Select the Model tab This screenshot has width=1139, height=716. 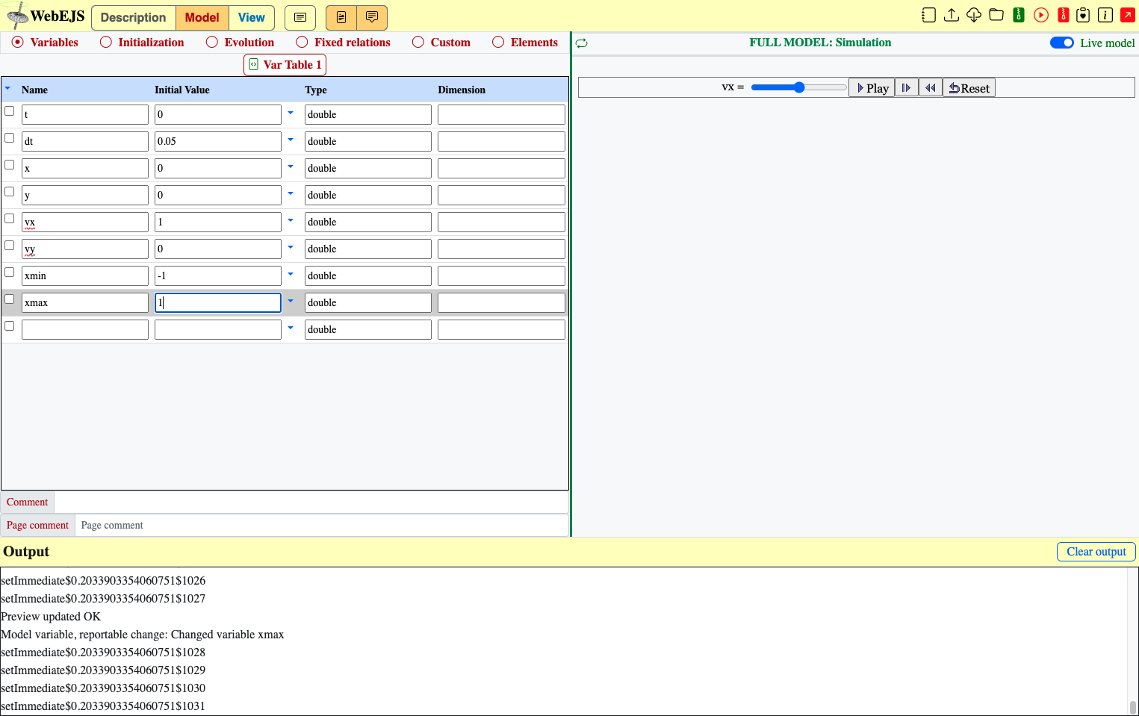tap(202, 17)
